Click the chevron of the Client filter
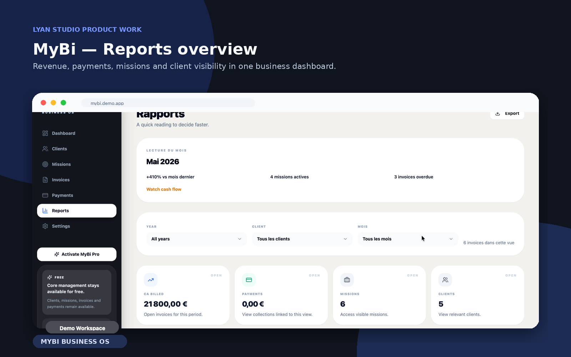This screenshot has width=571, height=357. [x=345, y=239]
